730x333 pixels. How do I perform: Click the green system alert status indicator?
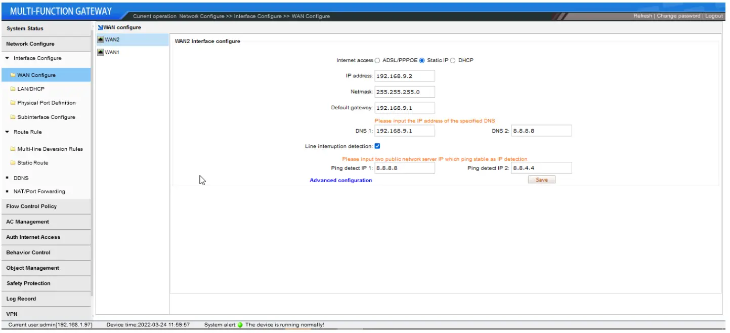pos(240,325)
